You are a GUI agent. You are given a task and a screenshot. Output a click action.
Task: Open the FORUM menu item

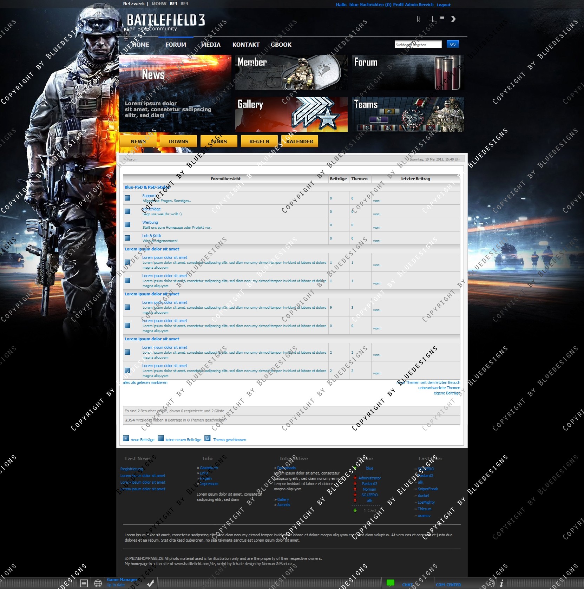[x=176, y=45]
